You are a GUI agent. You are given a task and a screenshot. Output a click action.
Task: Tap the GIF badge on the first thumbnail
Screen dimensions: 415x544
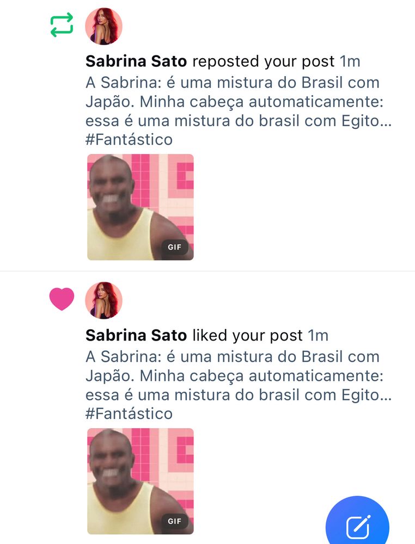(x=175, y=247)
